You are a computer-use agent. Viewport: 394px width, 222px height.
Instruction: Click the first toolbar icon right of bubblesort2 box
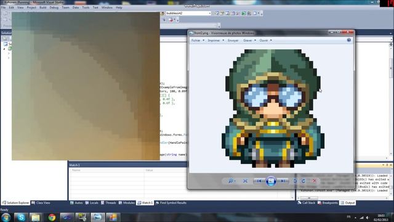click(x=216, y=13)
